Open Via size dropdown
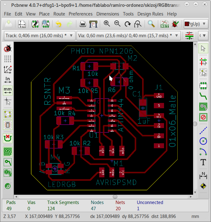This screenshot has width=211, height=222. (129, 36)
